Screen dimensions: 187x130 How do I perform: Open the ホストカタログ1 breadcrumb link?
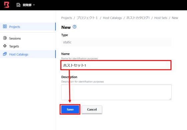point(138,18)
